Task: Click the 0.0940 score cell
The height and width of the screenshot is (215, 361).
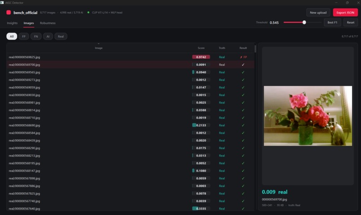Action: point(201,72)
